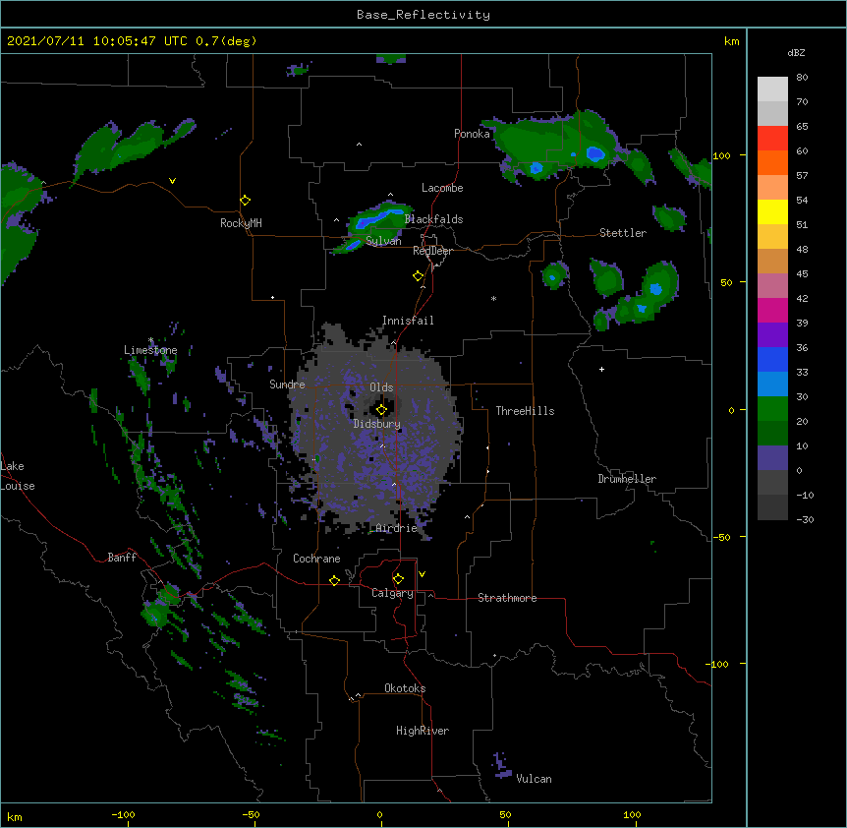847x828 pixels.
Task: Click the Okotoks label
Action: (x=405, y=688)
